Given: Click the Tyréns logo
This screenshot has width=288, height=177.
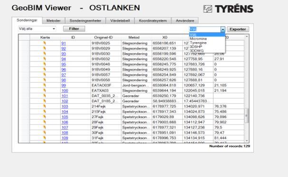Looking at the screenshot, I should click(x=228, y=9).
